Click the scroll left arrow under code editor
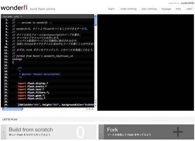 pos(89,109)
